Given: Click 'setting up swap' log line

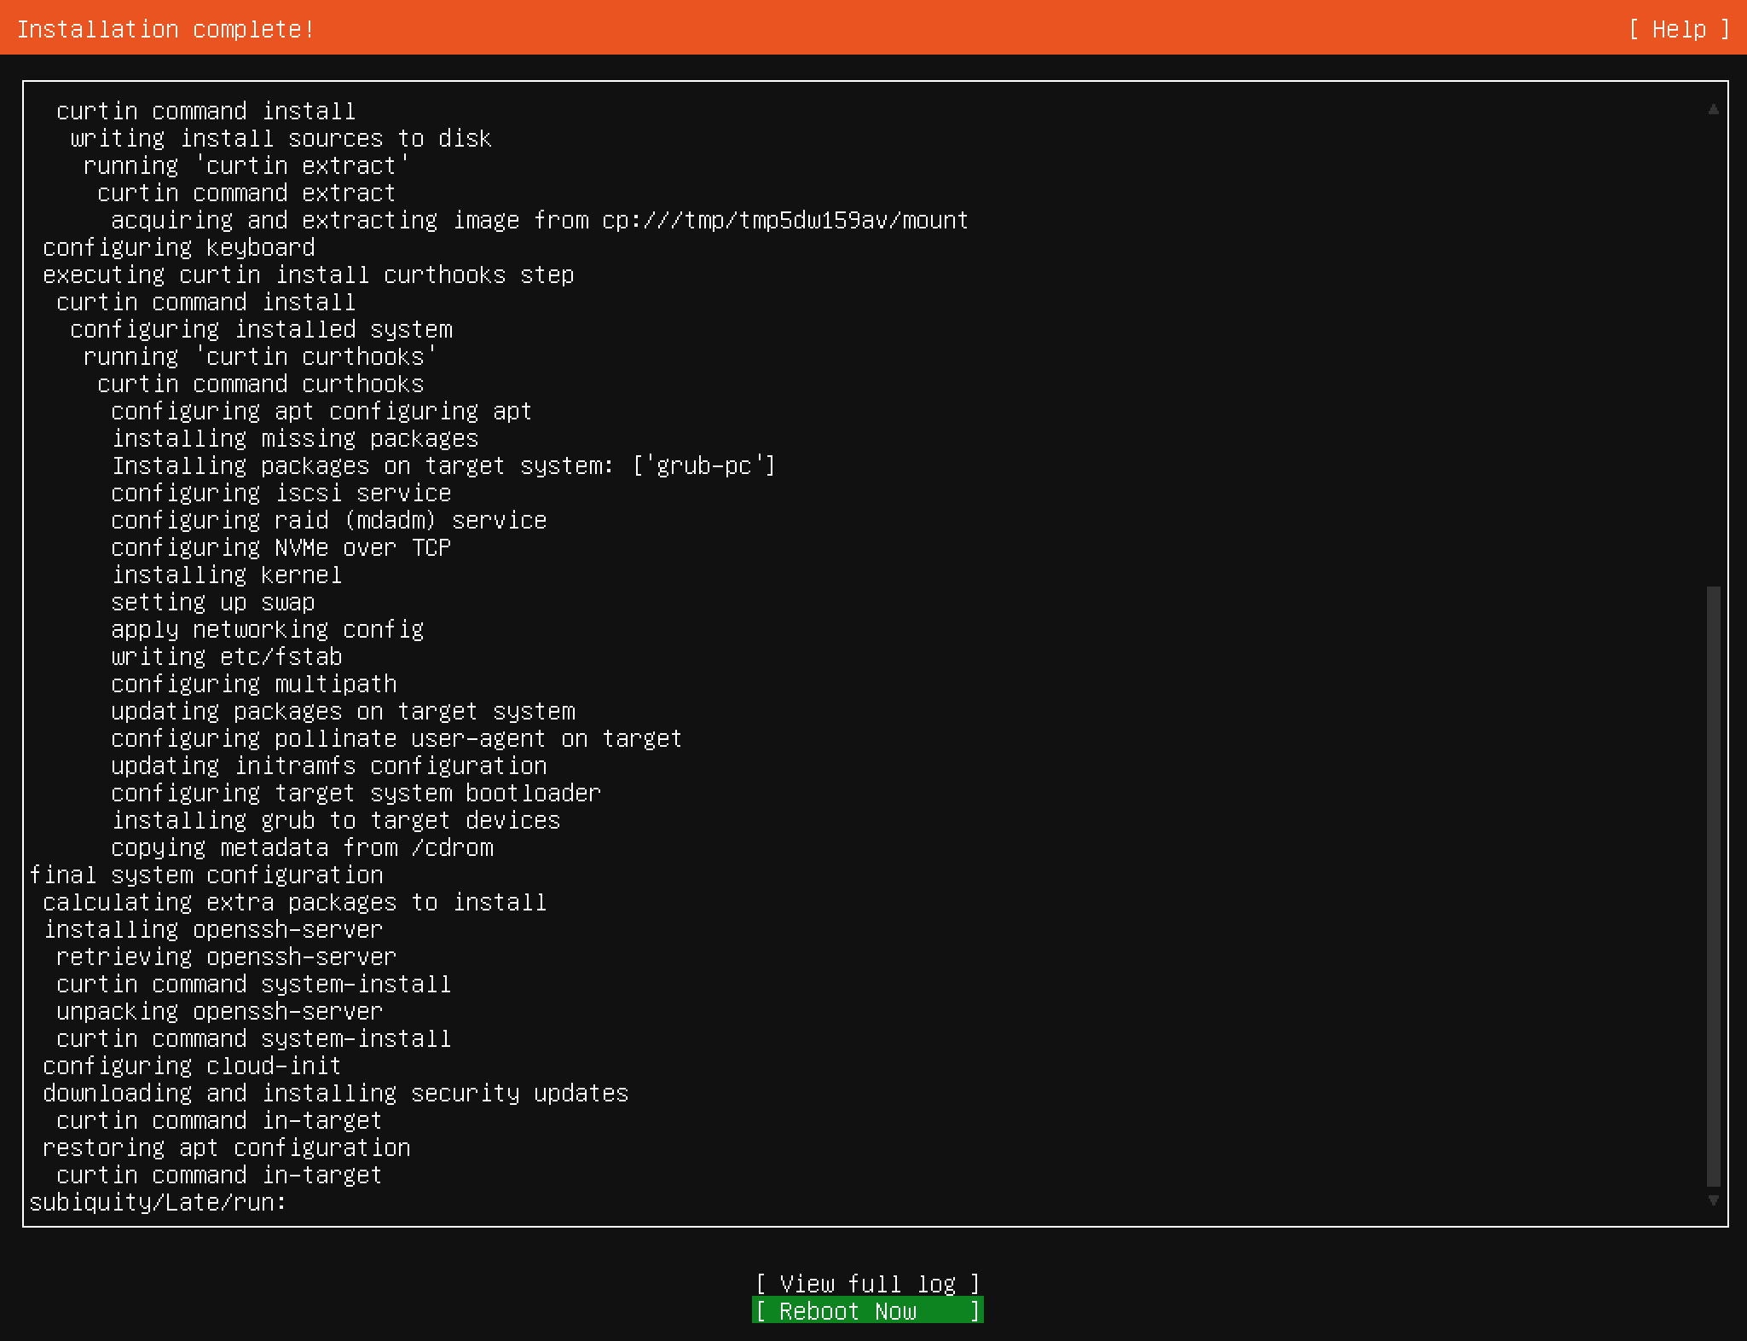Looking at the screenshot, I should [x=213, y=602].
